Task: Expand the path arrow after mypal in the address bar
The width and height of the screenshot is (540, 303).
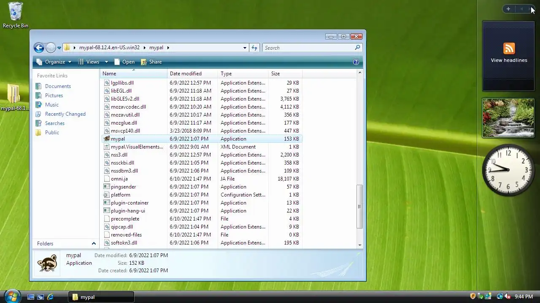Action: click(168, 48)
